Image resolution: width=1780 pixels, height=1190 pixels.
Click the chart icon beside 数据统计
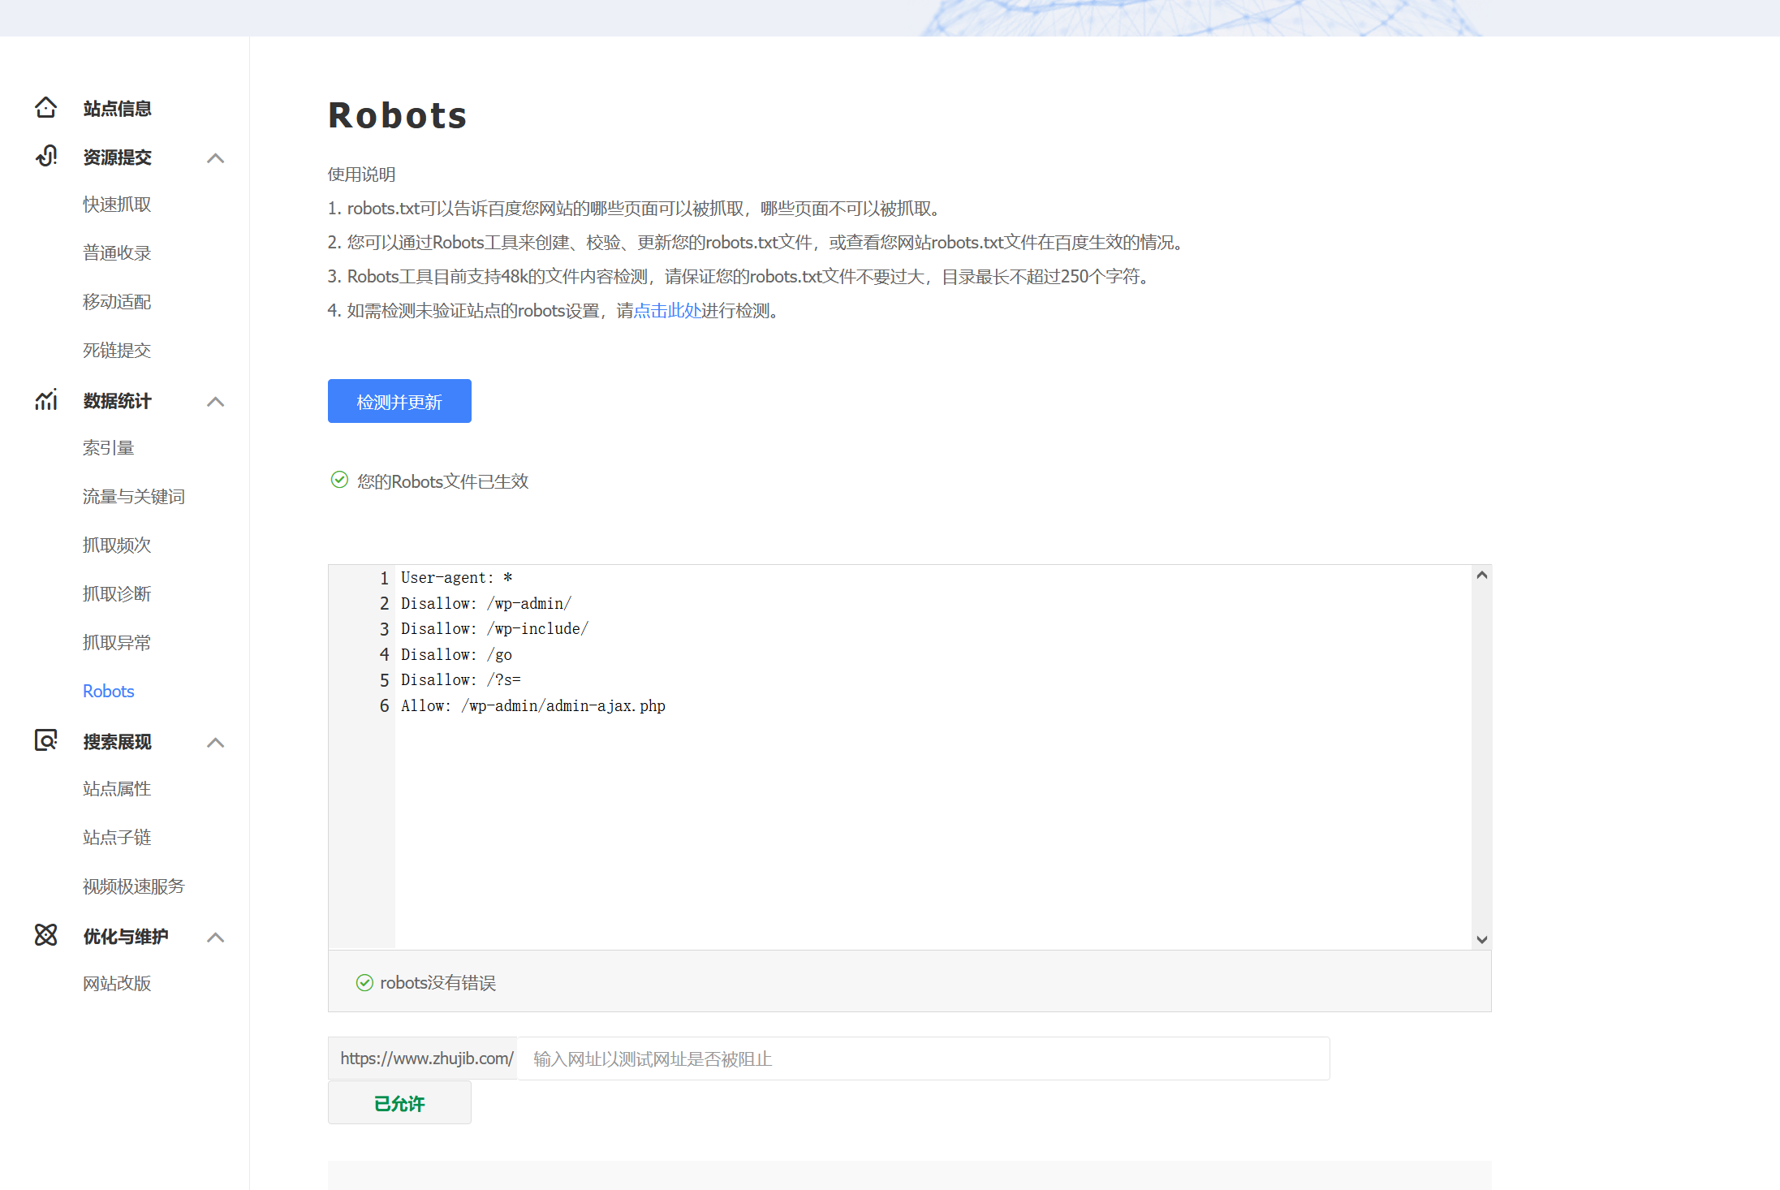[46, 399]
